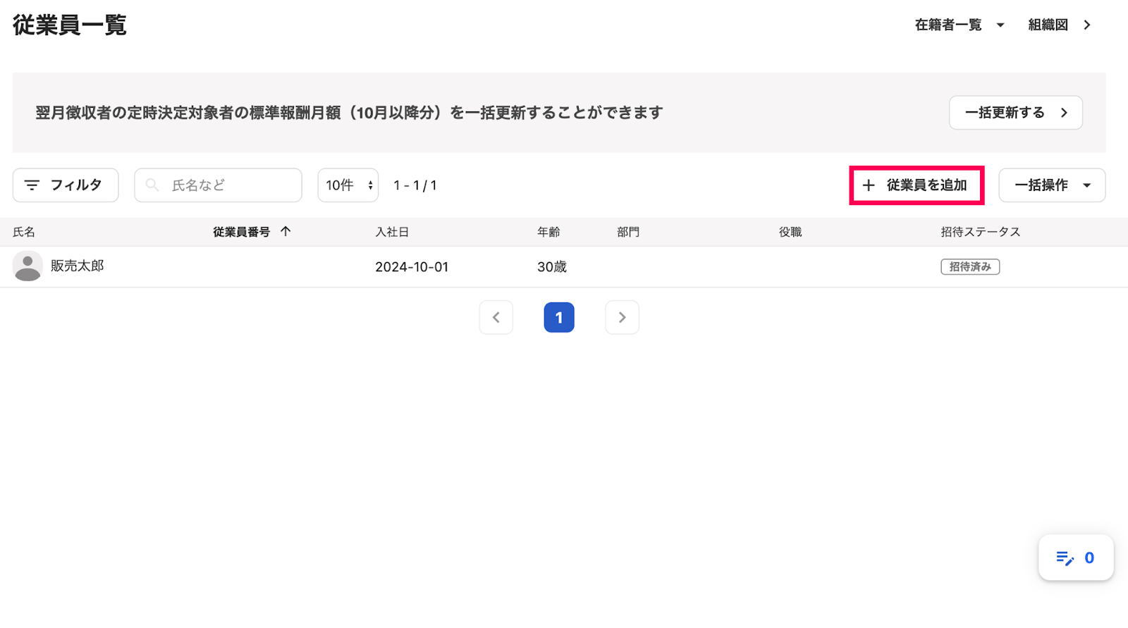Open 組織図 link
This screenshot has height=628, width=1128.
tap(1059, 25)
